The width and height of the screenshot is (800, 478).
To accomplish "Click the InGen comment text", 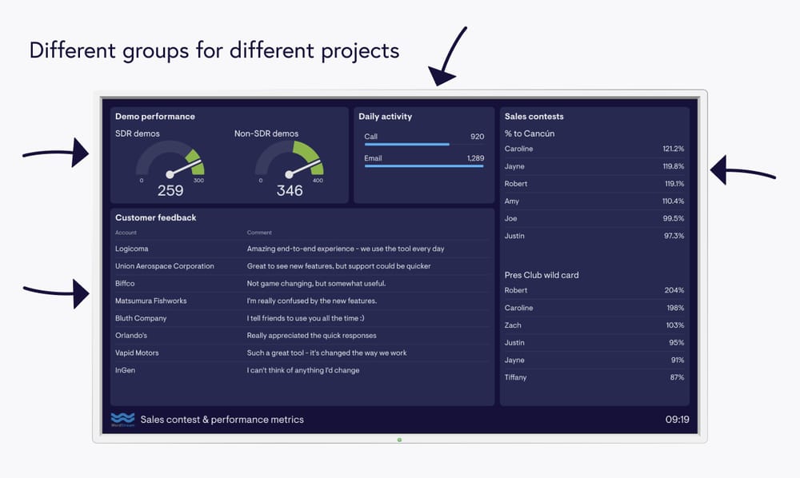I will 302,370.
